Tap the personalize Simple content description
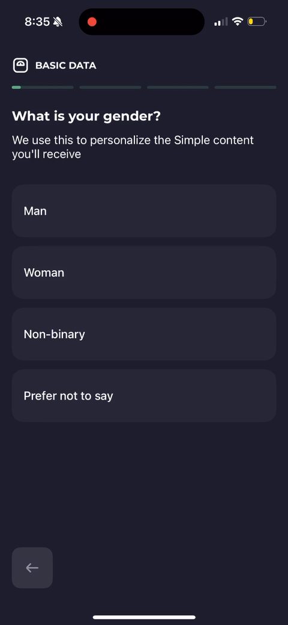 133,147
